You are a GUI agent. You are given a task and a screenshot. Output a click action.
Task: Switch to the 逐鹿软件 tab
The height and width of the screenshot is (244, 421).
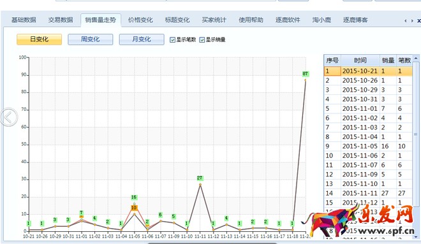tap(288, 20)
